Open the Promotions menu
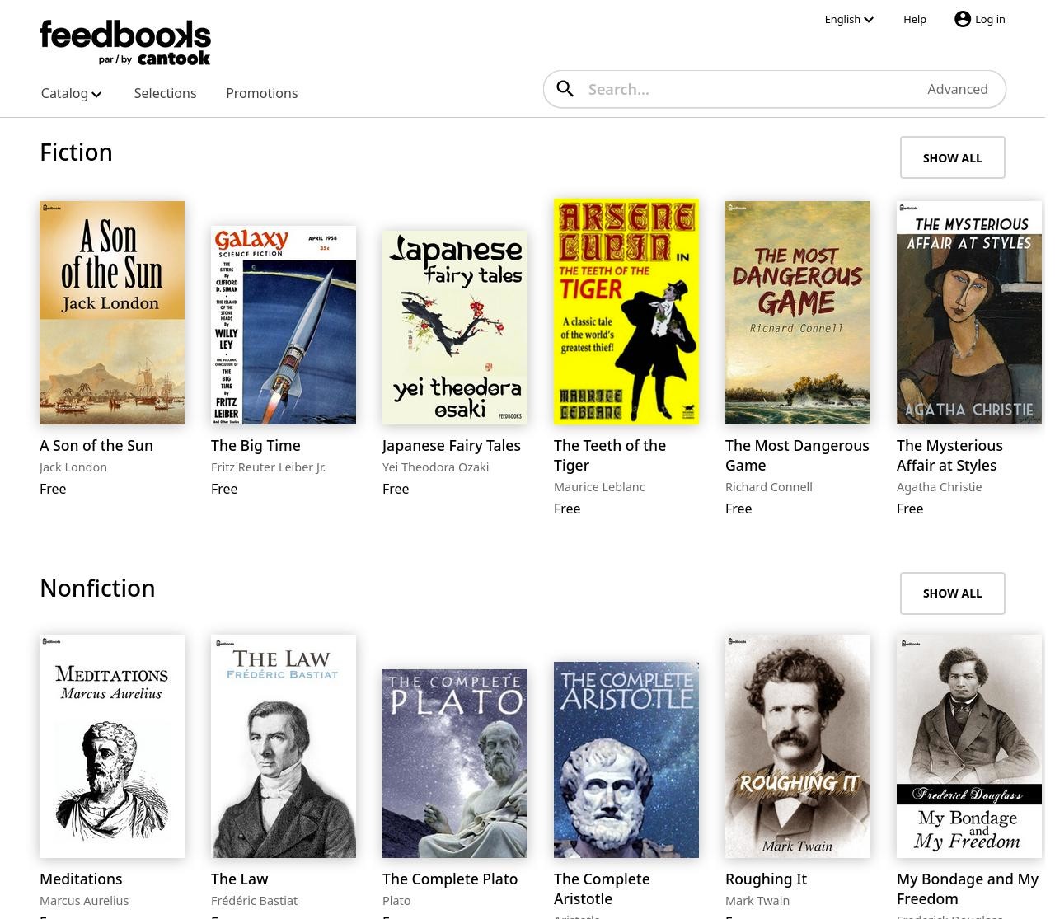 click(x=261, y=93)
